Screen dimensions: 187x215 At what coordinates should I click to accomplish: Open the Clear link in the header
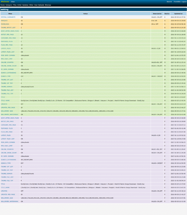(13, 2)
